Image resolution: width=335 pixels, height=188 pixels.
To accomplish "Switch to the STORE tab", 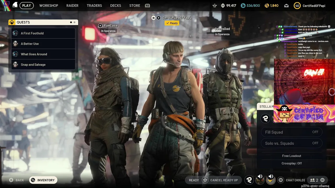I will pyautogui.click(x=135, y=5).
